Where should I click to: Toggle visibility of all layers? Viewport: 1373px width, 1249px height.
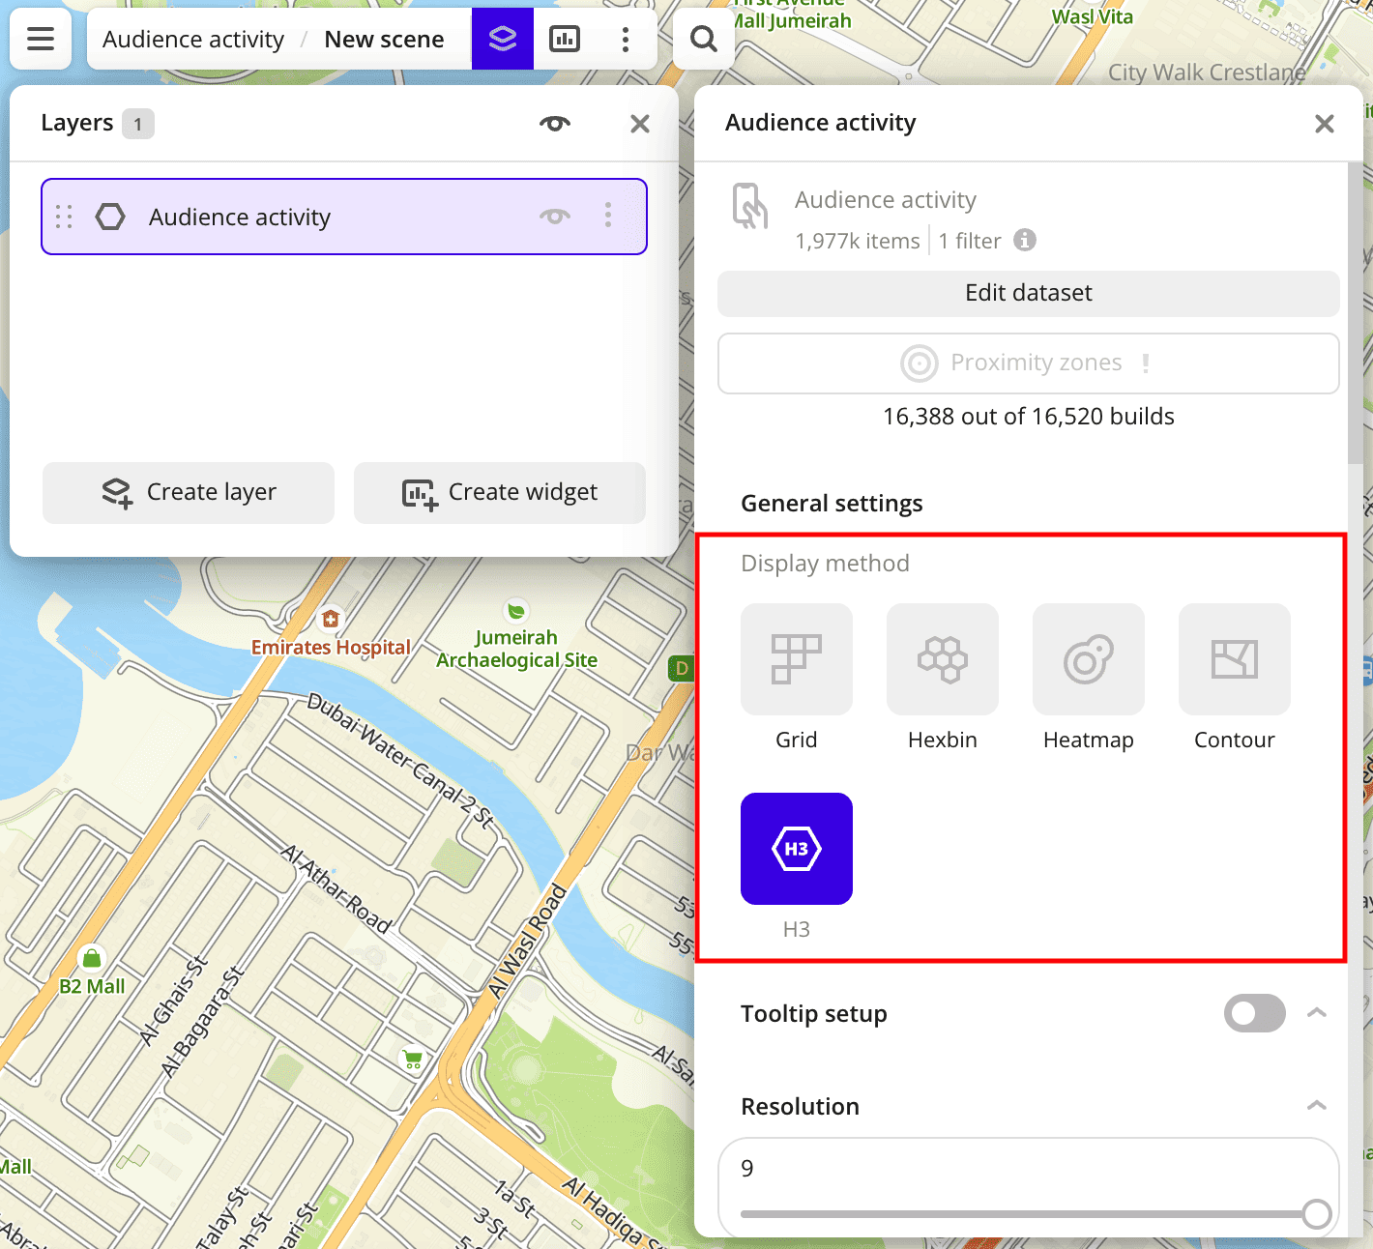(555, 123)
